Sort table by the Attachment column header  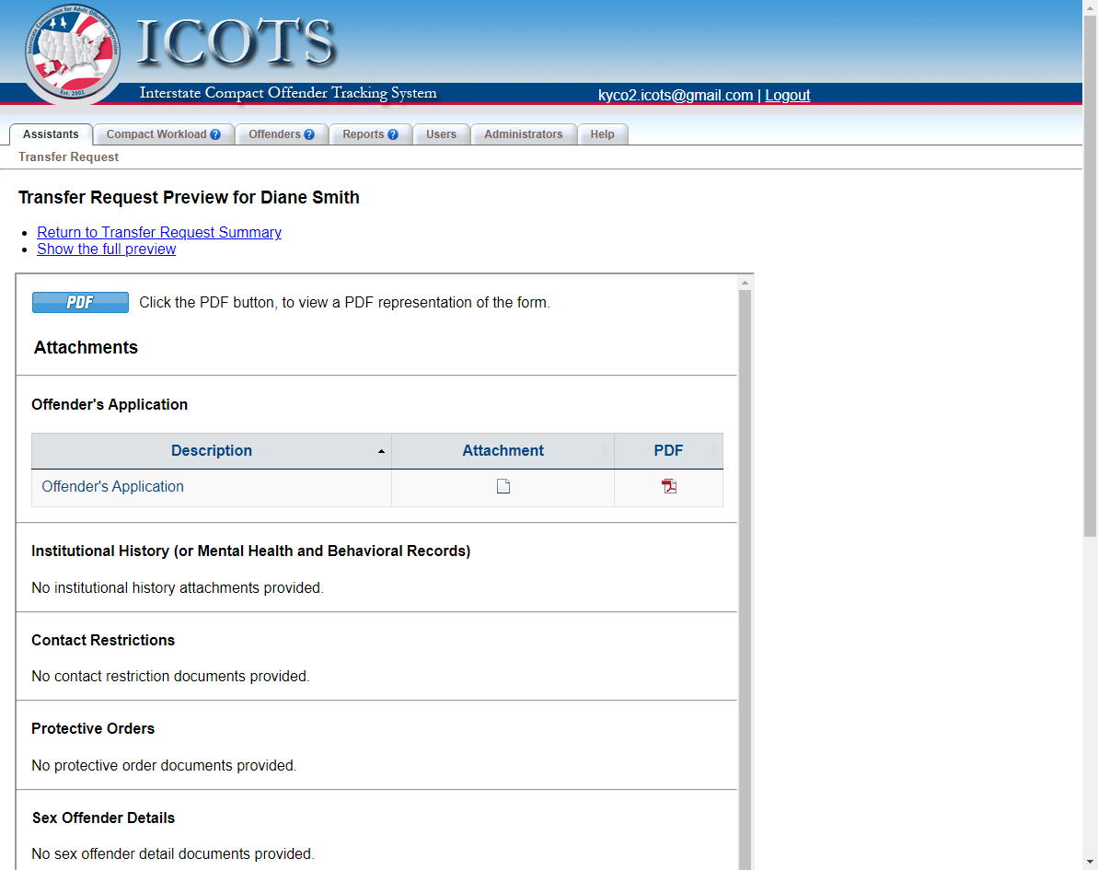click(x=503, y=450)
